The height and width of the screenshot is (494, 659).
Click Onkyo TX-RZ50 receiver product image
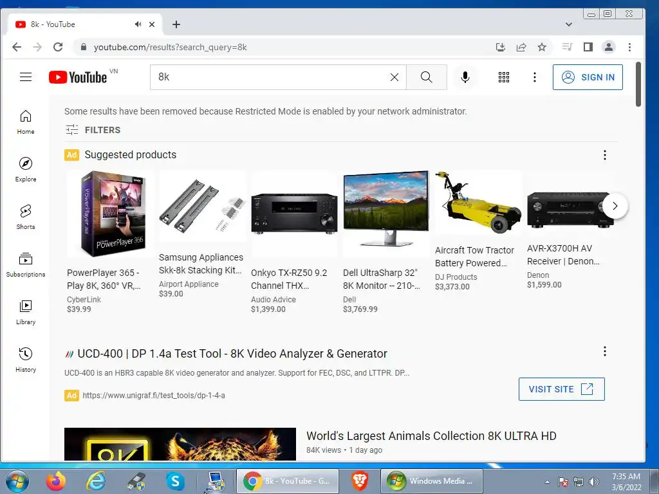[x=294, y=214]
